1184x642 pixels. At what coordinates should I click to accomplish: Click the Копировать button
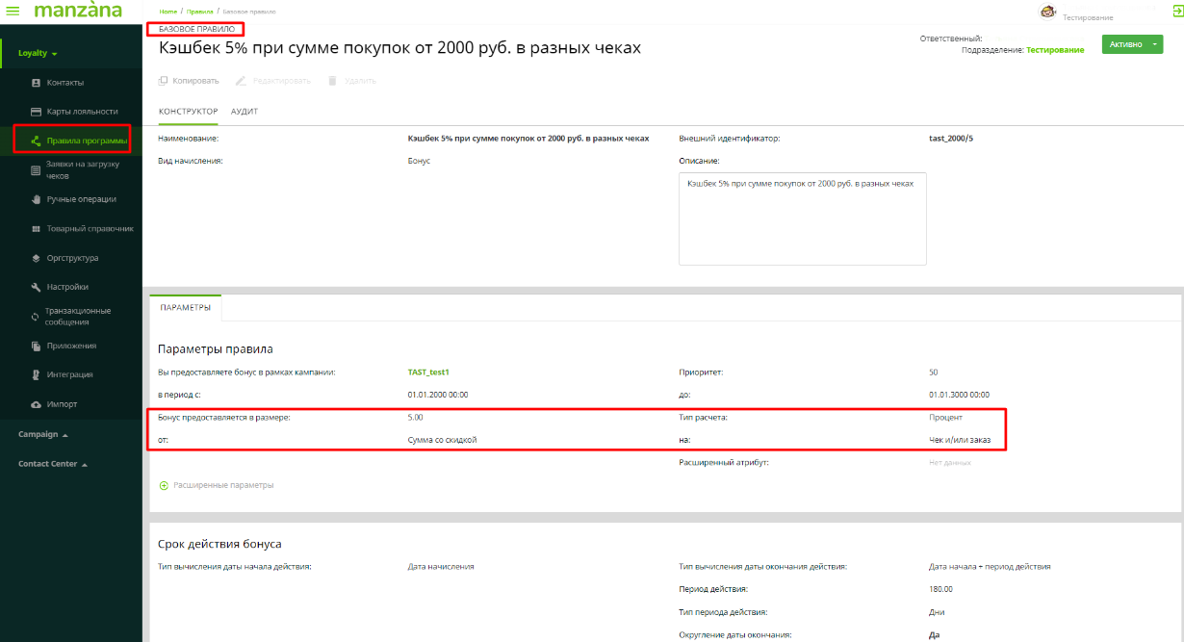189,81
